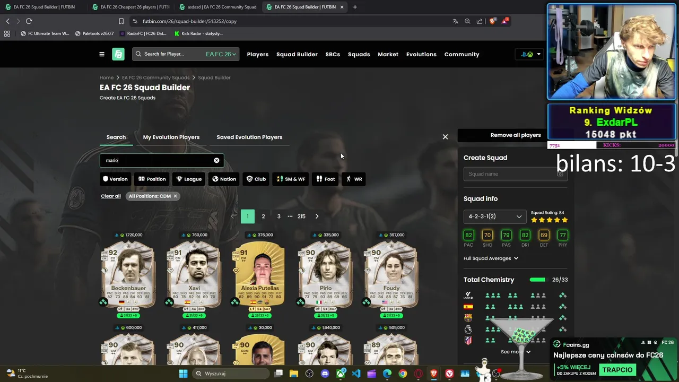Bookmark this page
The width and height of the screenshot is (679, 382).
pos(121,21)
